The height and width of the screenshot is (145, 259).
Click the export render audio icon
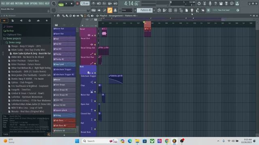[226, 4]
